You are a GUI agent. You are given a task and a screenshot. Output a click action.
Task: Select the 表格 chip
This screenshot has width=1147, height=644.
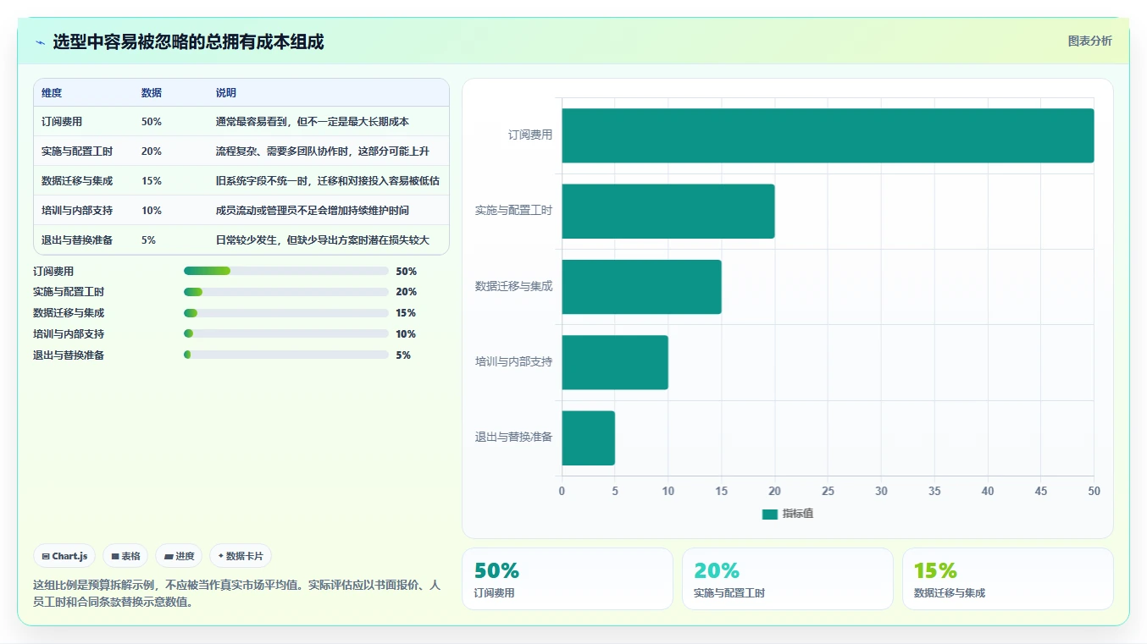pyautogui.click(x=125, y=556)
